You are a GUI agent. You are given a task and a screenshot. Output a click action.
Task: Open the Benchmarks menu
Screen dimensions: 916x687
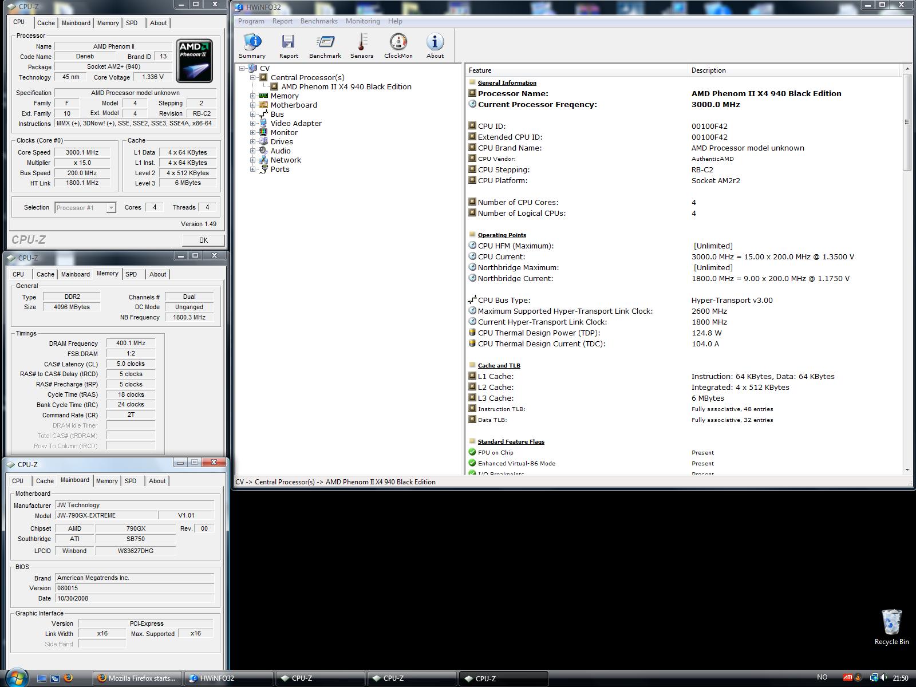pyautogui.click(x=319, y=21)
